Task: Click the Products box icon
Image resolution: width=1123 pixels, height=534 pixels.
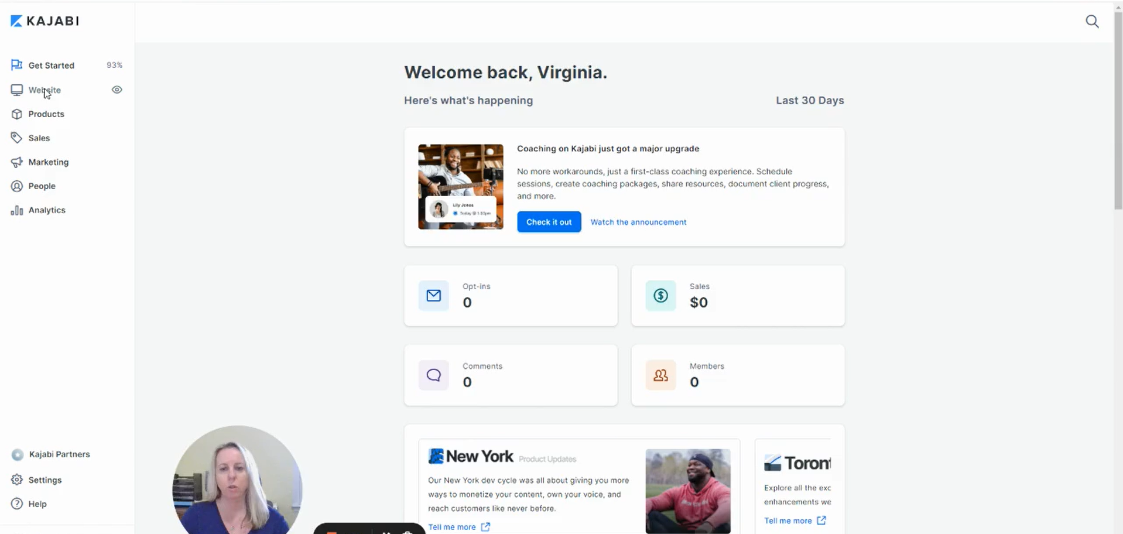Action: click(x=16, y=114)
